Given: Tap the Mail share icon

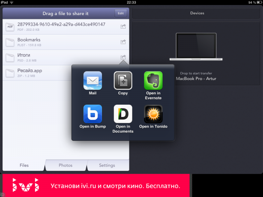Looking at the screenshot, I should coord(92,80).
